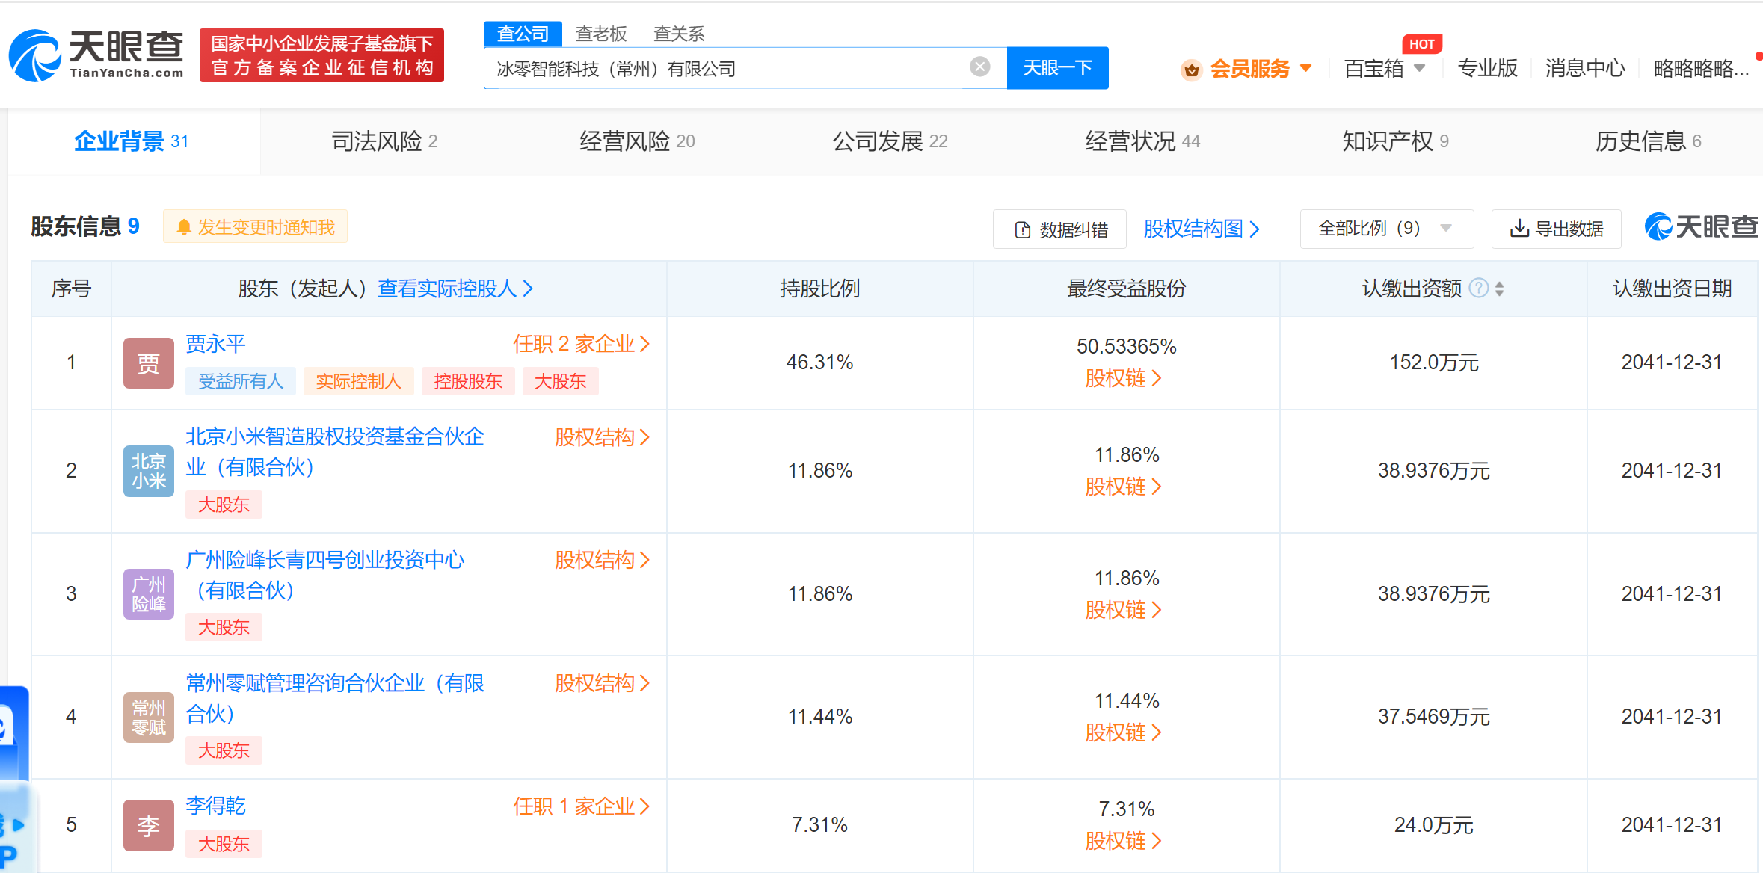Open the 股权结构图 link

[1202, 229]
